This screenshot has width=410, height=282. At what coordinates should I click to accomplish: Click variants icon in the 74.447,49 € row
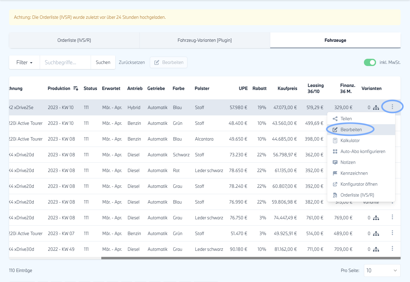coord(376,218)
